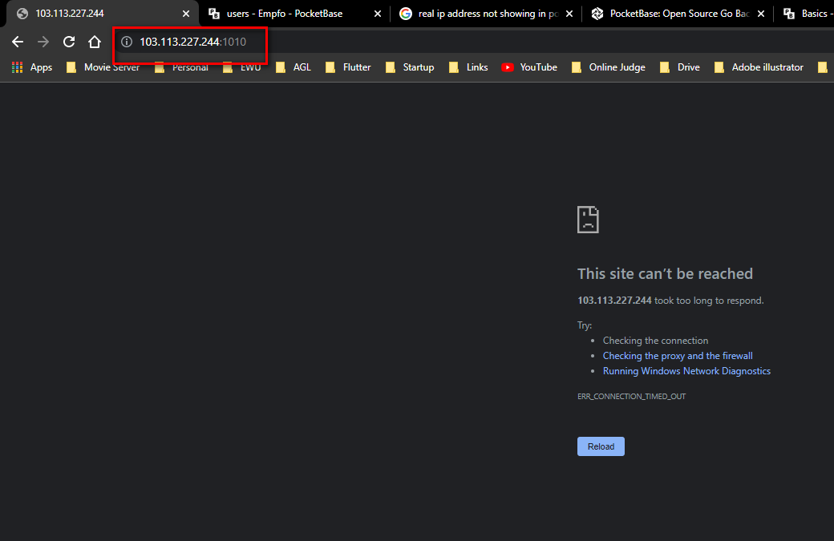Click inside the address bar showing 103.113.227.244:1010
Viewport: 834px width, 541px height.
(x=192, y=42)
